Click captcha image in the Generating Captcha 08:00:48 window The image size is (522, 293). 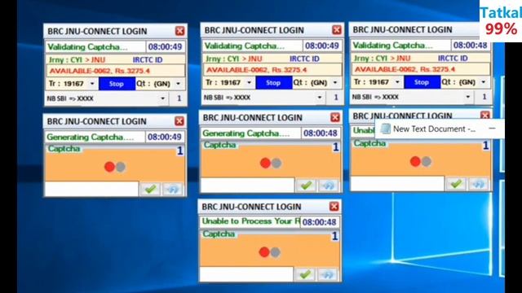(x=270, y=163)
